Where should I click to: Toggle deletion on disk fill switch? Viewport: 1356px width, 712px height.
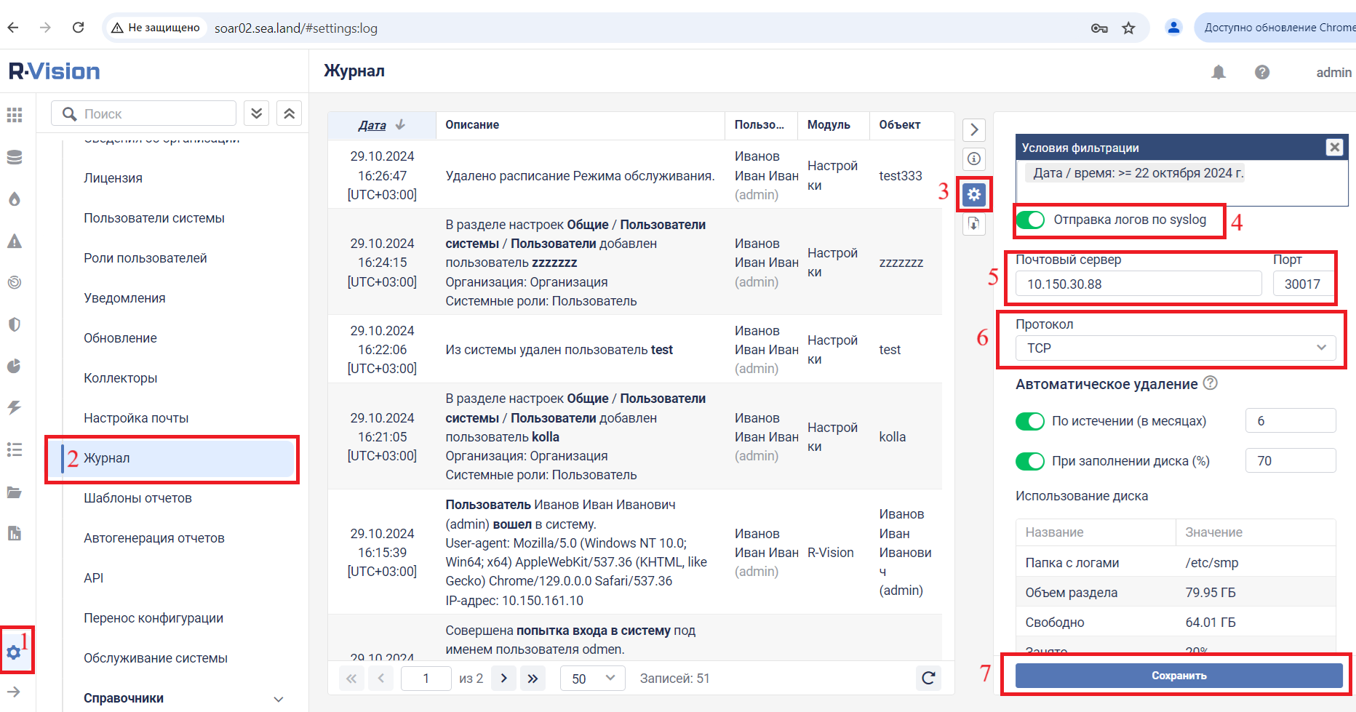pos(1030,461)
